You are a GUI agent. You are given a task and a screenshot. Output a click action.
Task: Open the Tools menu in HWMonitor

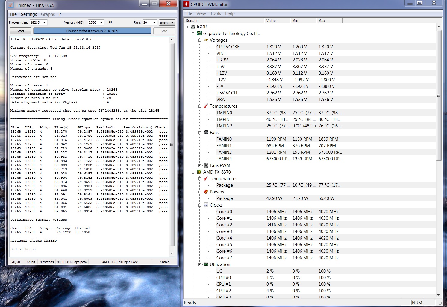(x=215, y=13)
